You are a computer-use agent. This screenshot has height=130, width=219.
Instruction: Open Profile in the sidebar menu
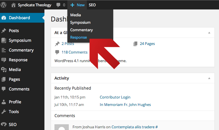click(15, 102)
